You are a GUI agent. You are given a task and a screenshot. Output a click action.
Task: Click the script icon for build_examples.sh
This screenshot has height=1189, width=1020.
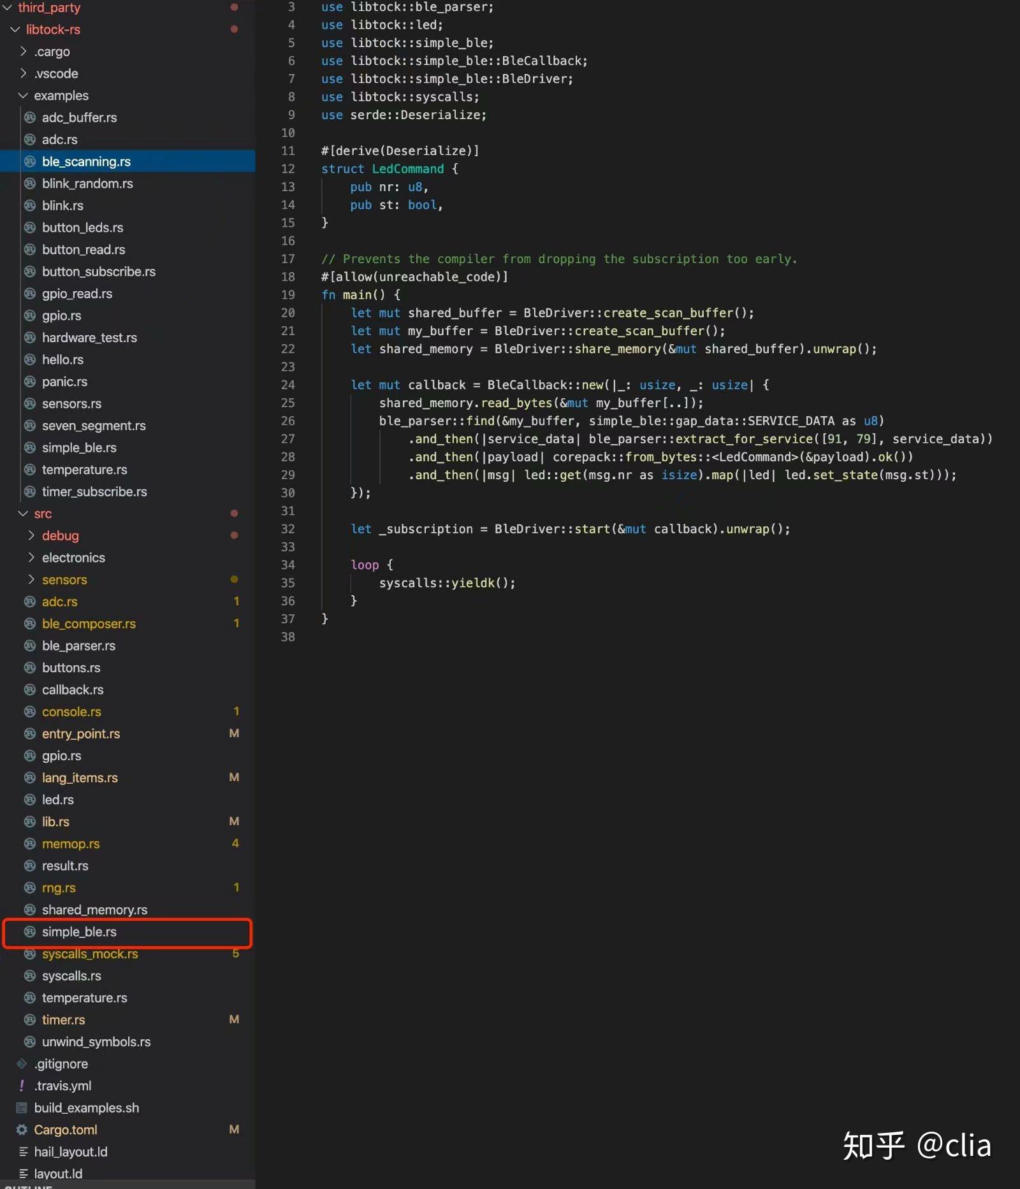21,1107
